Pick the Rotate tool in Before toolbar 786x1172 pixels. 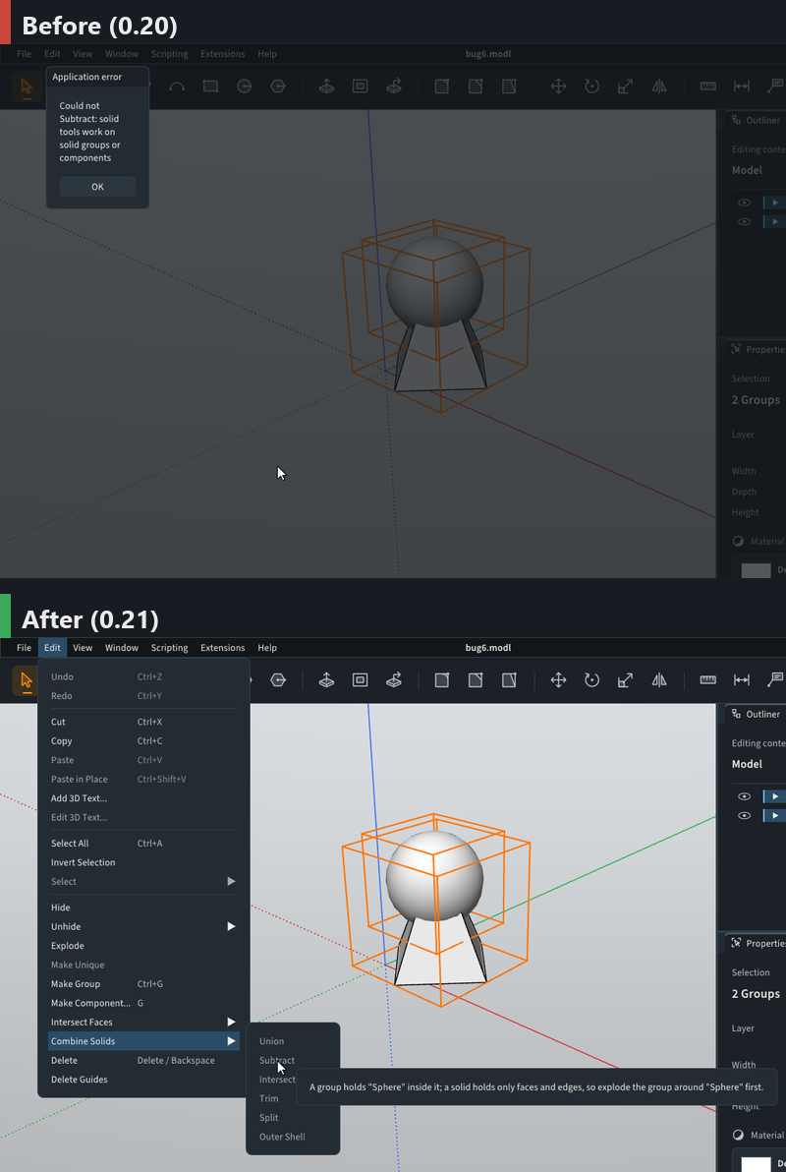591,86
